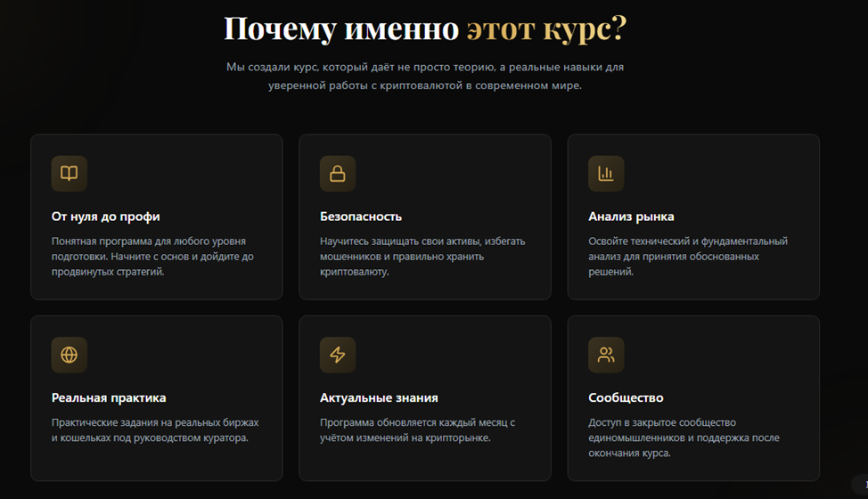Click the globe icon above Реальная практика
The height and width of the screenshot is (499, 868).
pos(70,355)
